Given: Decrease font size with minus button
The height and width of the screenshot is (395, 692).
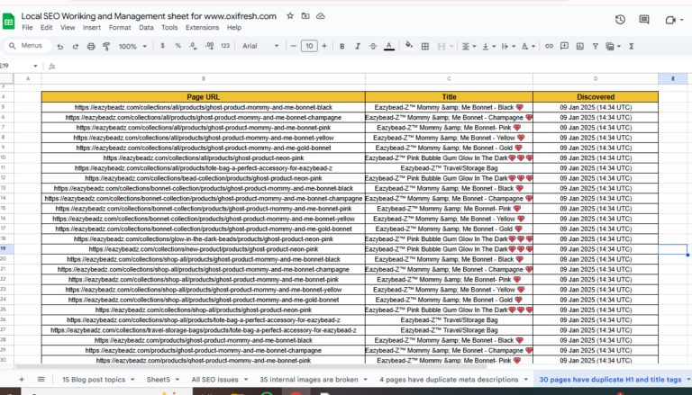Looking at the screenshot, I should click(294, 46).
